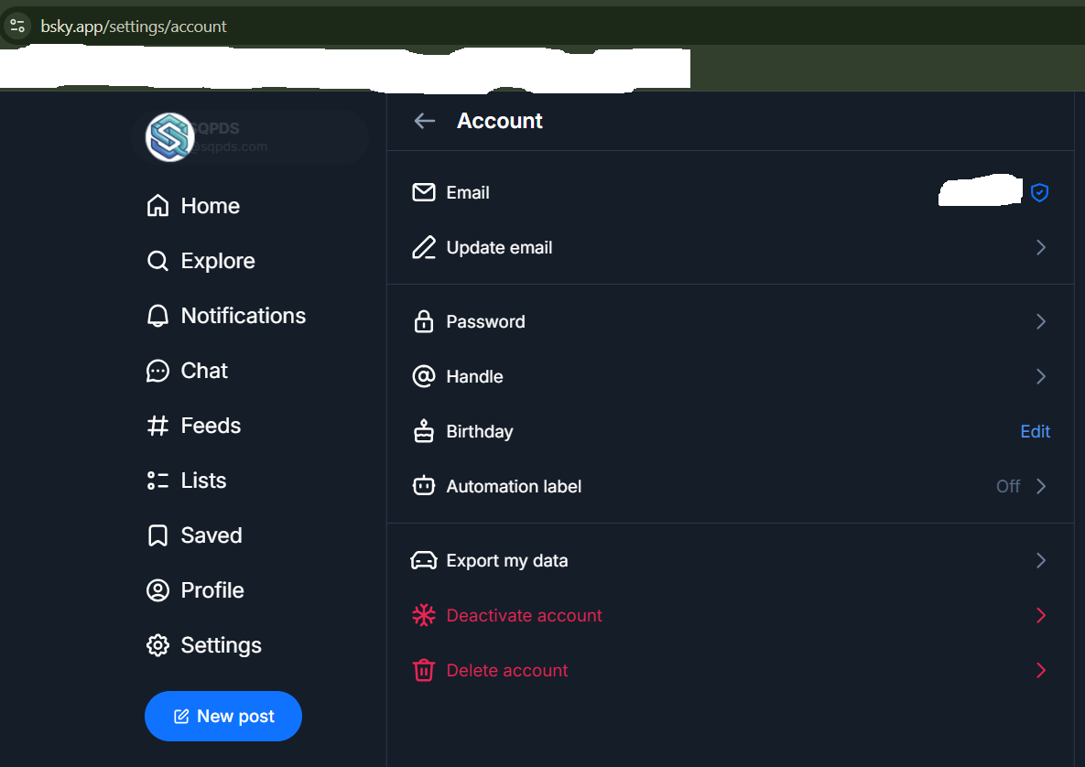The width and height of the screenshot is (1085, 767).
Task: Expand the Update email row chevron
Action: tap(1041, 248)
